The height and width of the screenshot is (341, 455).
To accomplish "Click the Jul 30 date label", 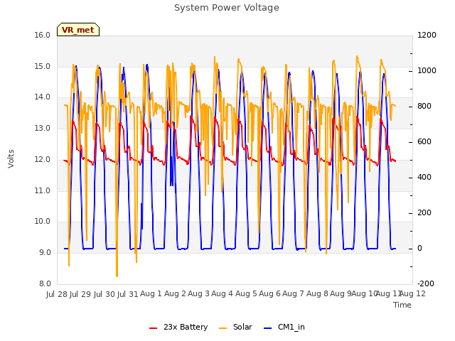I will 105,294.
